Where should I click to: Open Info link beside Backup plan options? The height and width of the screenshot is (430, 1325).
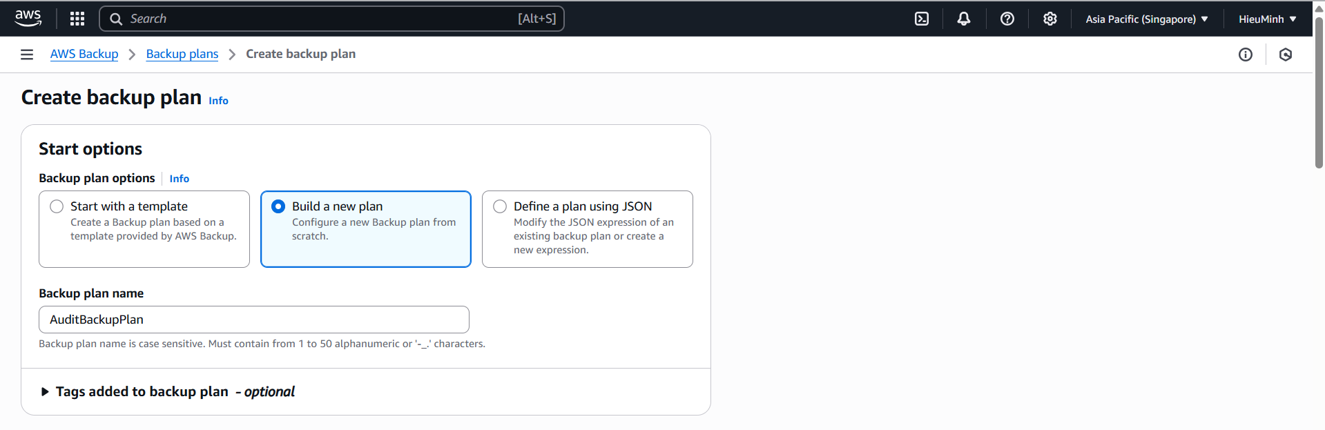(180, 179)
